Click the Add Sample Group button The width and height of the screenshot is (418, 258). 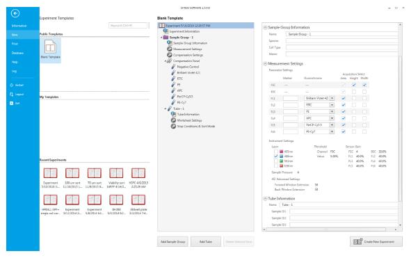click(x=172, y=242)
